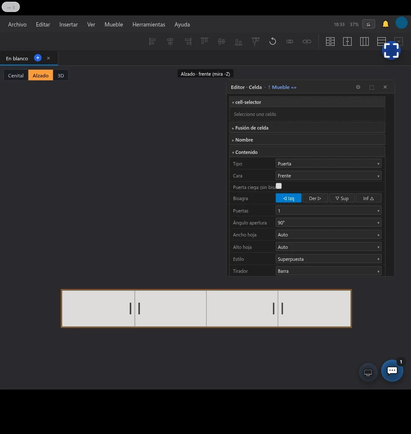411x434 pixels.
Task: Select the second cabinet door in elevation
Action: (170, 308)
